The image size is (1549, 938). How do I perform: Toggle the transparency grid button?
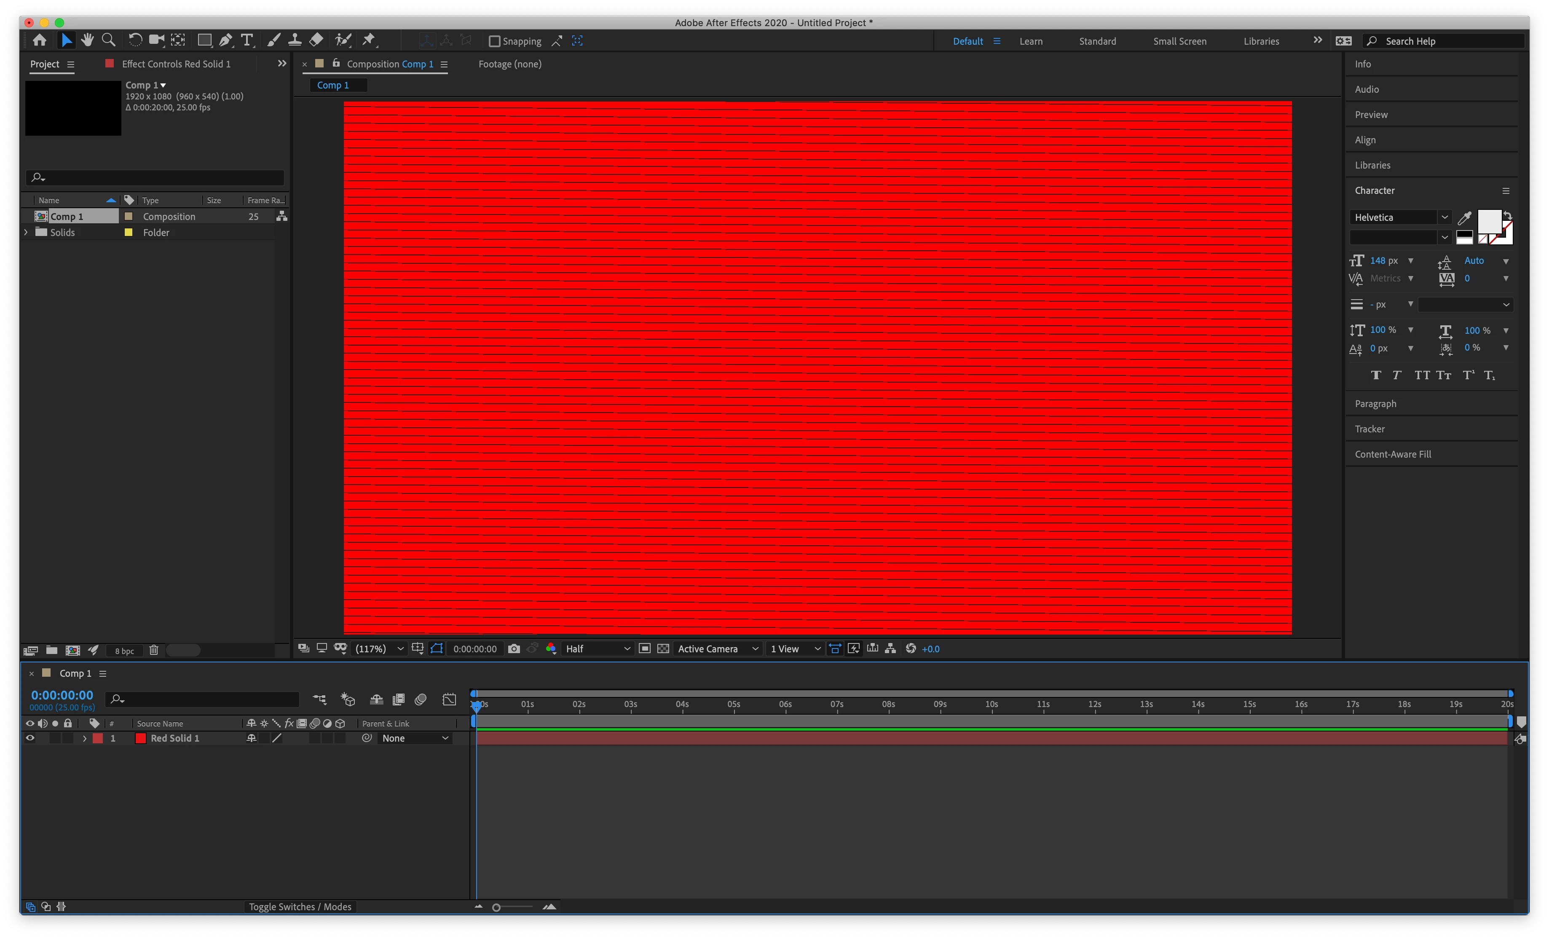[662, 649]
